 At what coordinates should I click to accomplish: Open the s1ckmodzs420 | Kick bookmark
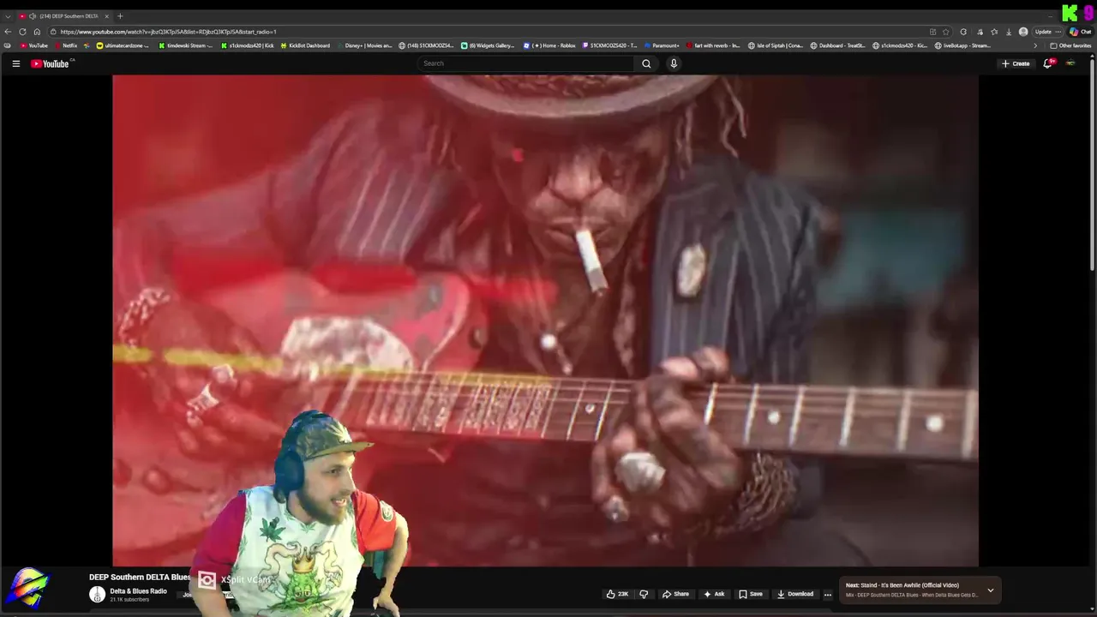[x=247, y=45]
